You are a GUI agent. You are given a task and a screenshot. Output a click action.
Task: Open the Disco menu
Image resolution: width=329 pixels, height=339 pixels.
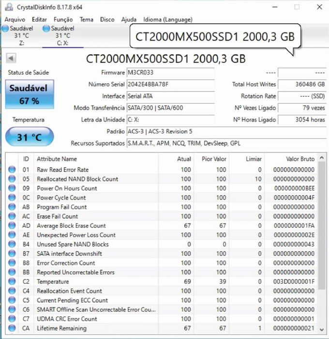click(107, 19)
